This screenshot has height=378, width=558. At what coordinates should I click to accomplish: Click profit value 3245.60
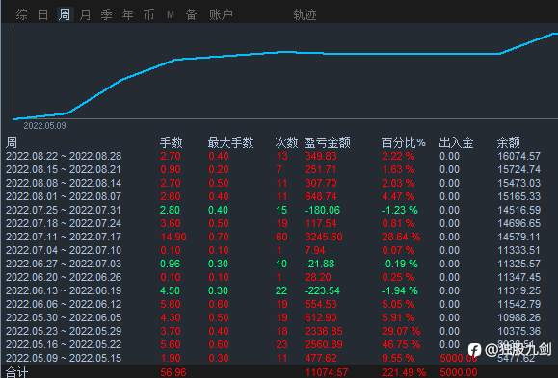[324, 237]
